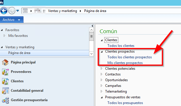Expand the Contactos group
The height and width of the screenshot is (106, 181).
click(101, 74)
